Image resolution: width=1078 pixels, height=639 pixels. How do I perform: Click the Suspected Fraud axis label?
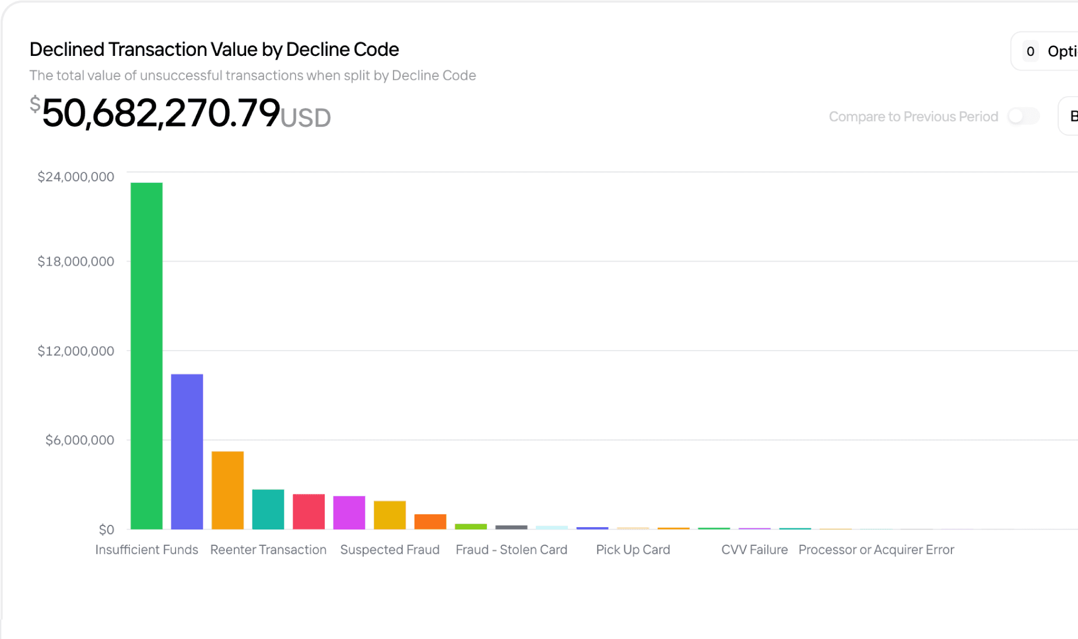(389, 549)
